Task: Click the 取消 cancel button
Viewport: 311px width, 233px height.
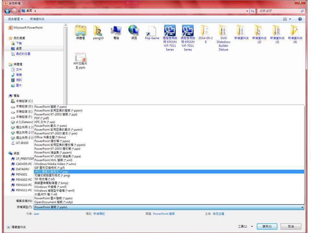Action: pos(291,226)
